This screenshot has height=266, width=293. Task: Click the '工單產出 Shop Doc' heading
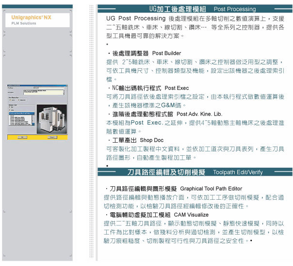click(136, 140)
